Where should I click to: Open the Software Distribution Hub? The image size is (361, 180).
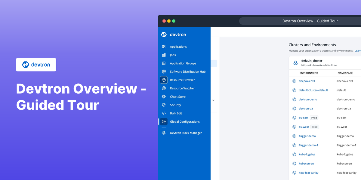[187, 71]
